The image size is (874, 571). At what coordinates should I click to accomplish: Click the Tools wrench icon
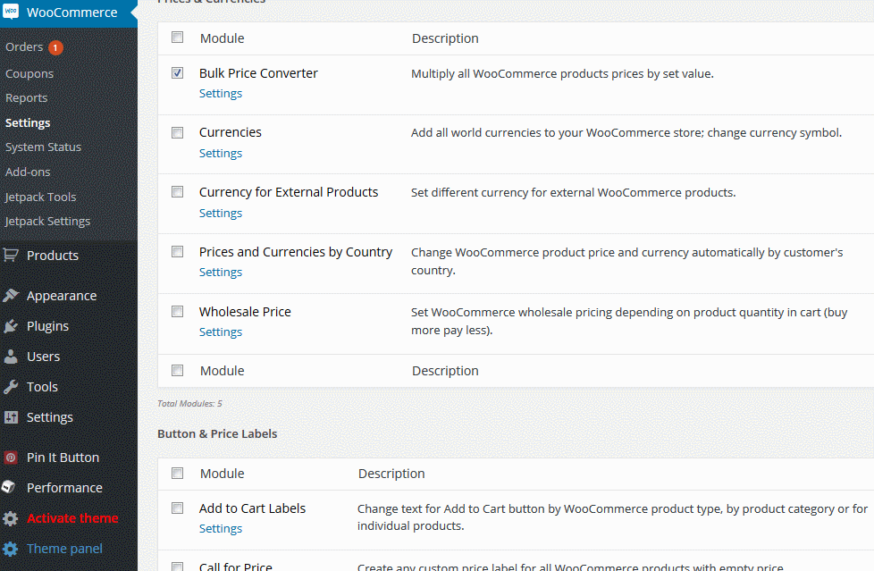11,387
